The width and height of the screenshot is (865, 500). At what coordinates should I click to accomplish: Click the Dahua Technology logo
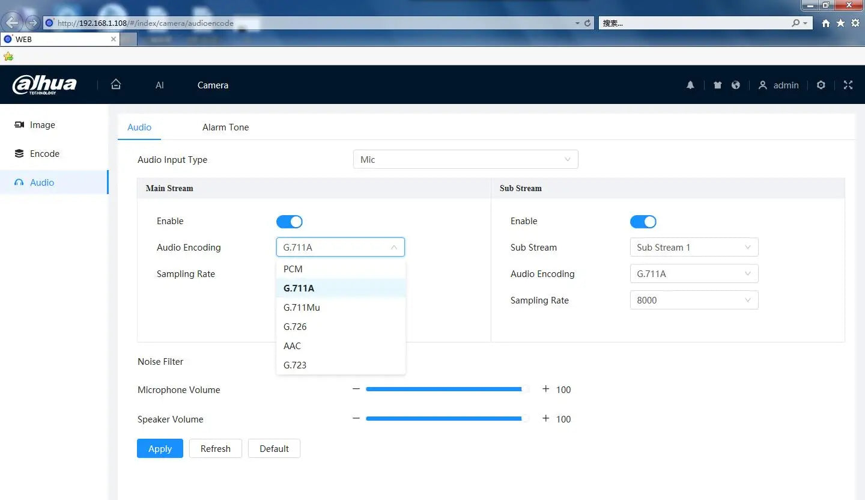click(x=45, y=85)
